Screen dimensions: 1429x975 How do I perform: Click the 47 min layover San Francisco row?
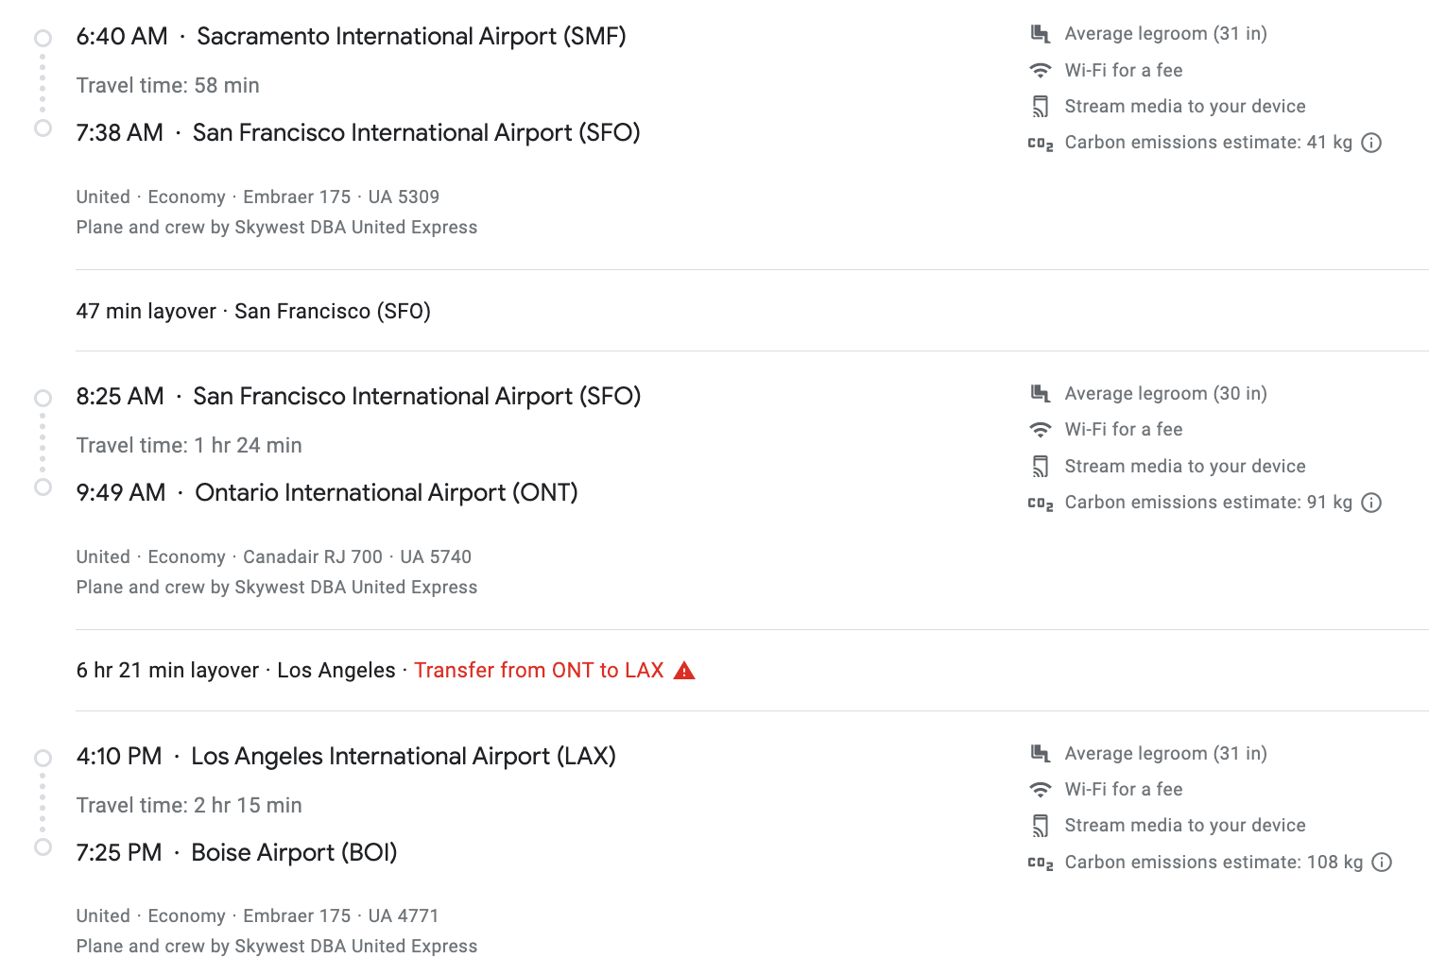(x=253, y=311)
